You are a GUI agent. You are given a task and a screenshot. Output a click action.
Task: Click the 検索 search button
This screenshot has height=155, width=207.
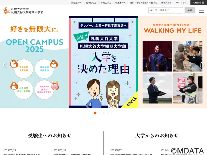coord(190,10)
